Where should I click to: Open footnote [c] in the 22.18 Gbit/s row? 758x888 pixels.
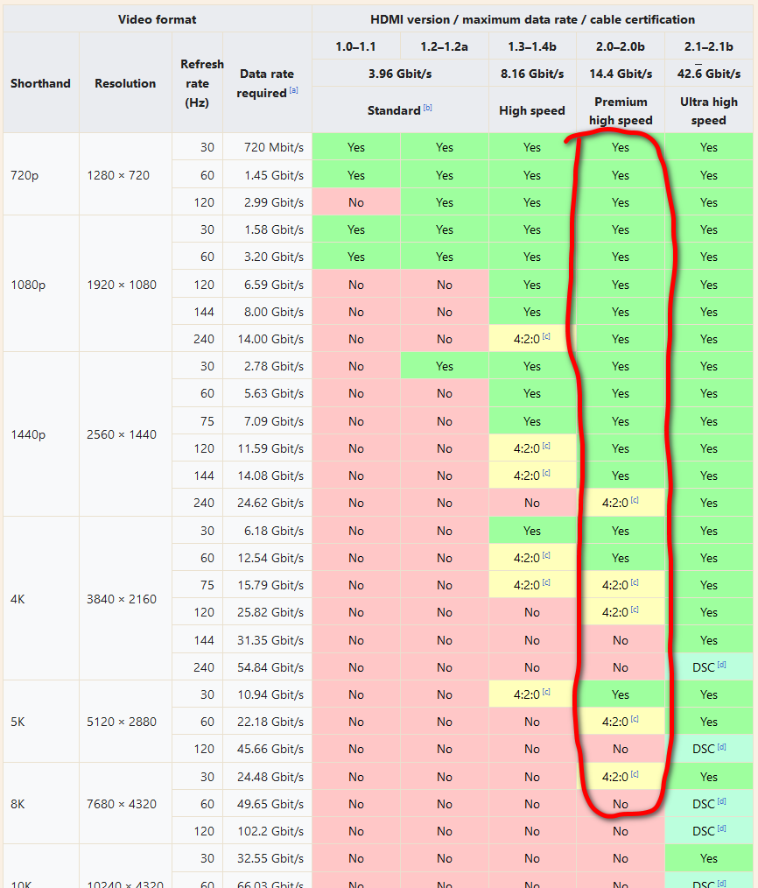pyautogui.click(x=635, y=719)
